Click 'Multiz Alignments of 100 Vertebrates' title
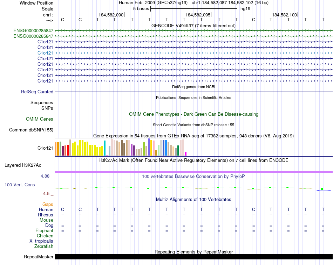333x265 pixels. click(193, 200)
